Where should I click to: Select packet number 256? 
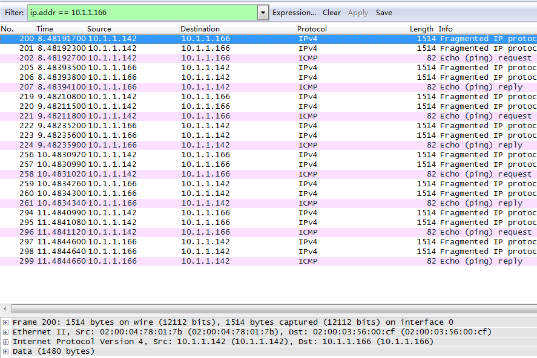(x=269, y=155)
